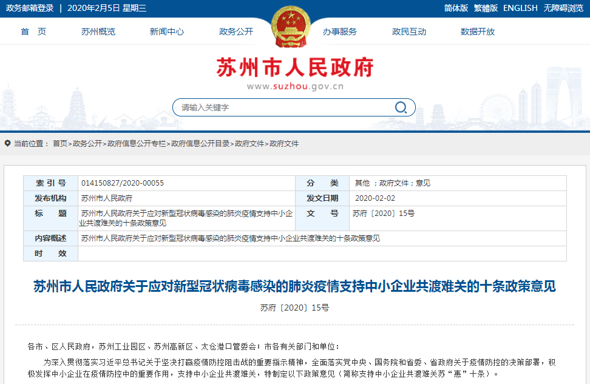The image size is (590, 384).
Task: Click 苏府〔2020〕15号 under the headline
Action: tap(294, 308)
